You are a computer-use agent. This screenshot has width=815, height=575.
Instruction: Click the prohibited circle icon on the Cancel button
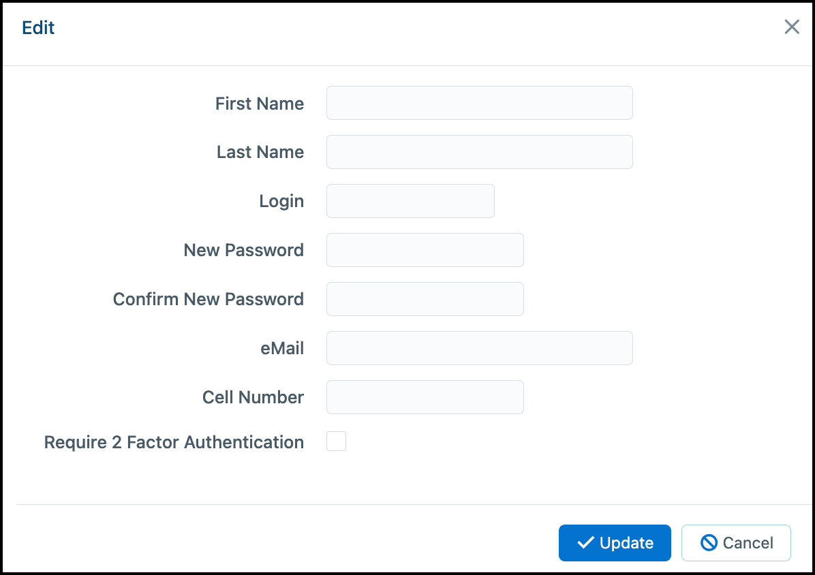[x=709, y=543]
